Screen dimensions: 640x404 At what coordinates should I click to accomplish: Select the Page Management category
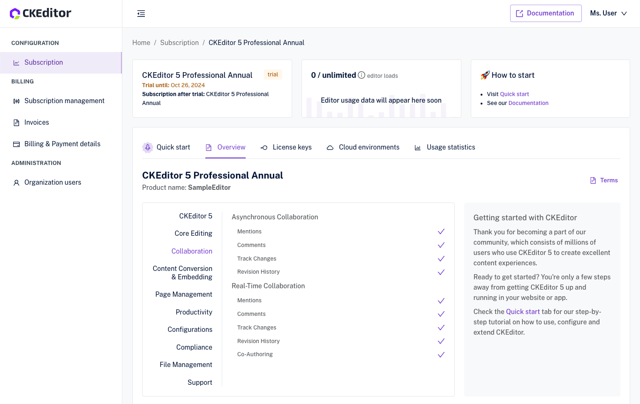point(184,294)
